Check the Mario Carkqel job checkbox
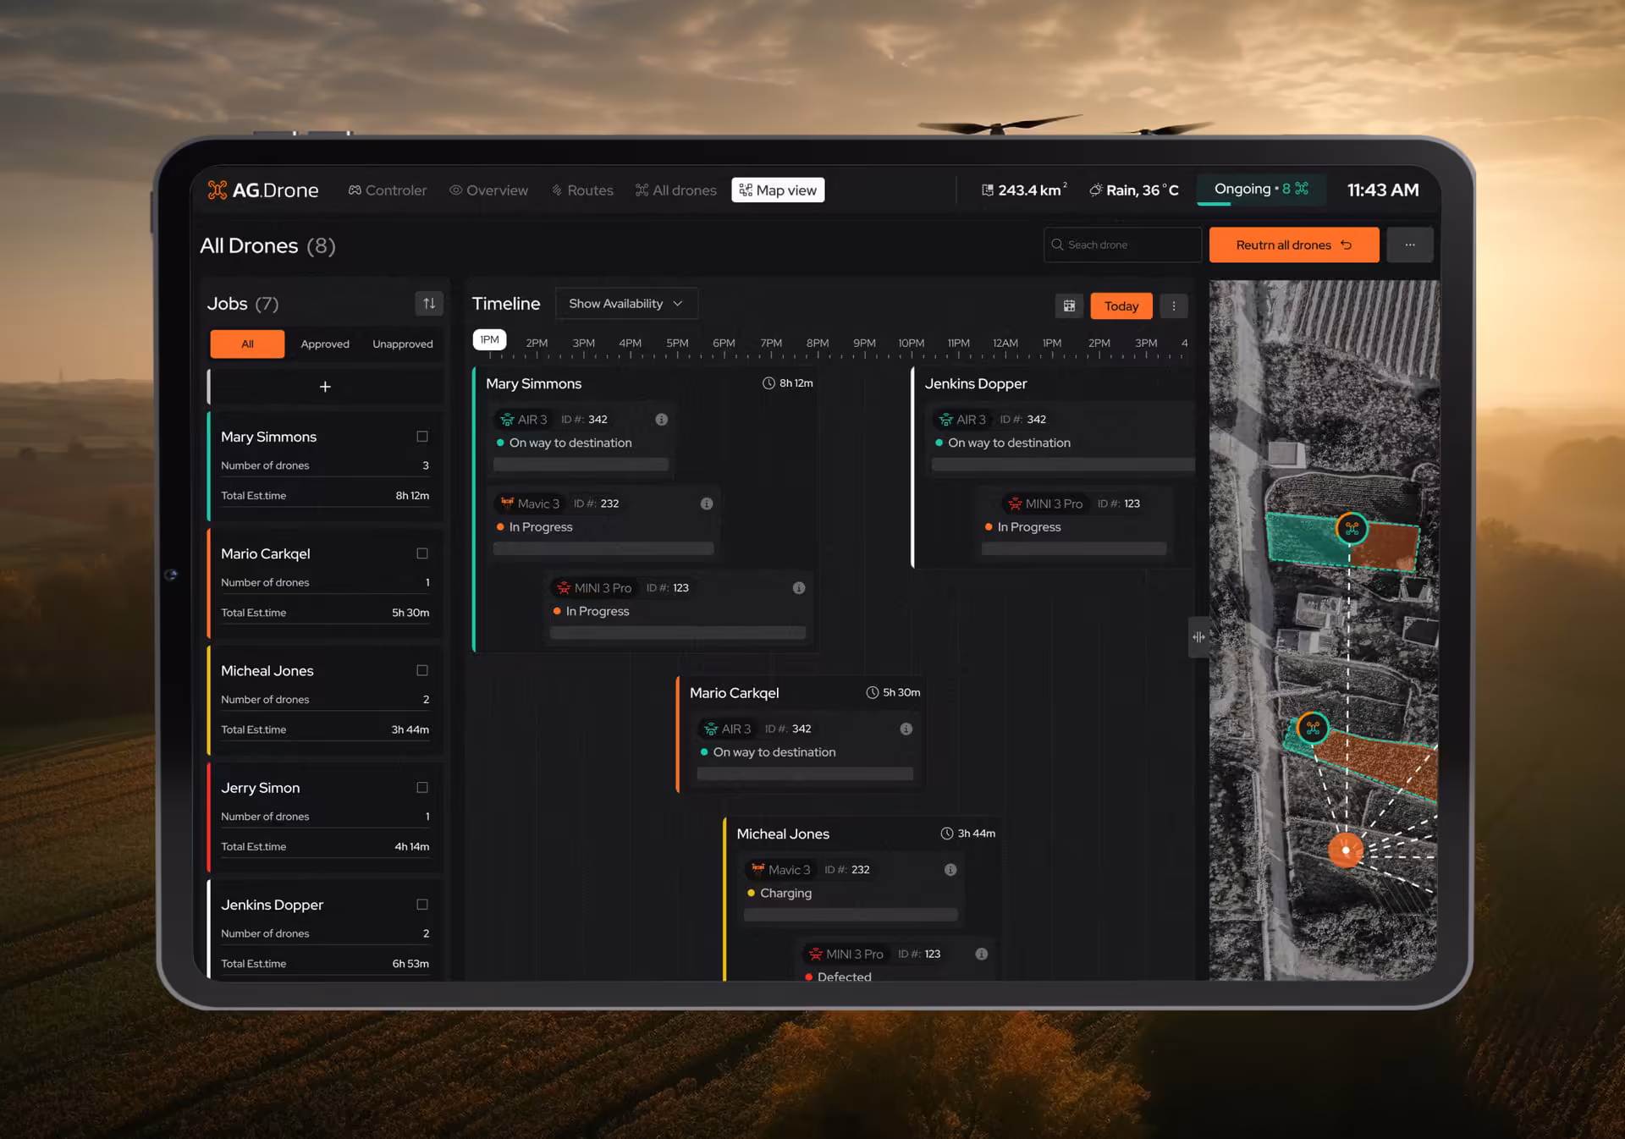The width and height of the screenshot is (1625, 1139). (x=421, y=553)
